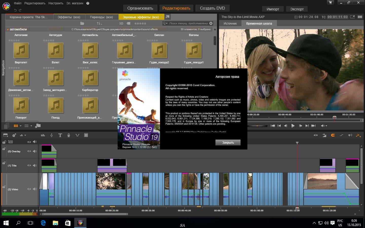
Task: Select the Переходы: (все) tab
Action: tap(101, 17)
